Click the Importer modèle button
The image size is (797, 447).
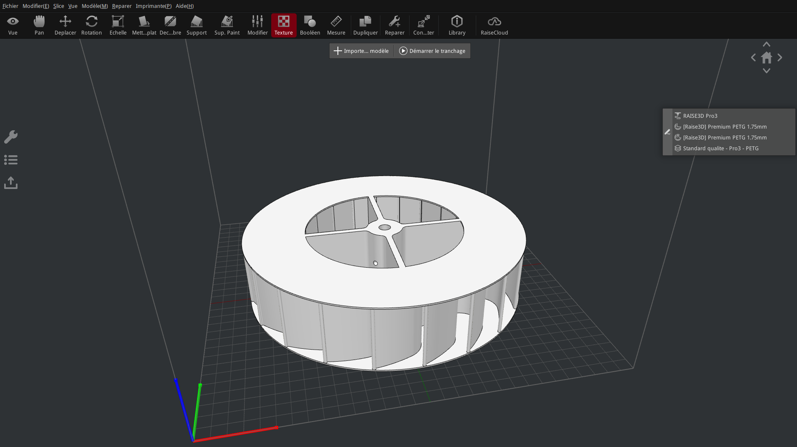coord(361,51)
